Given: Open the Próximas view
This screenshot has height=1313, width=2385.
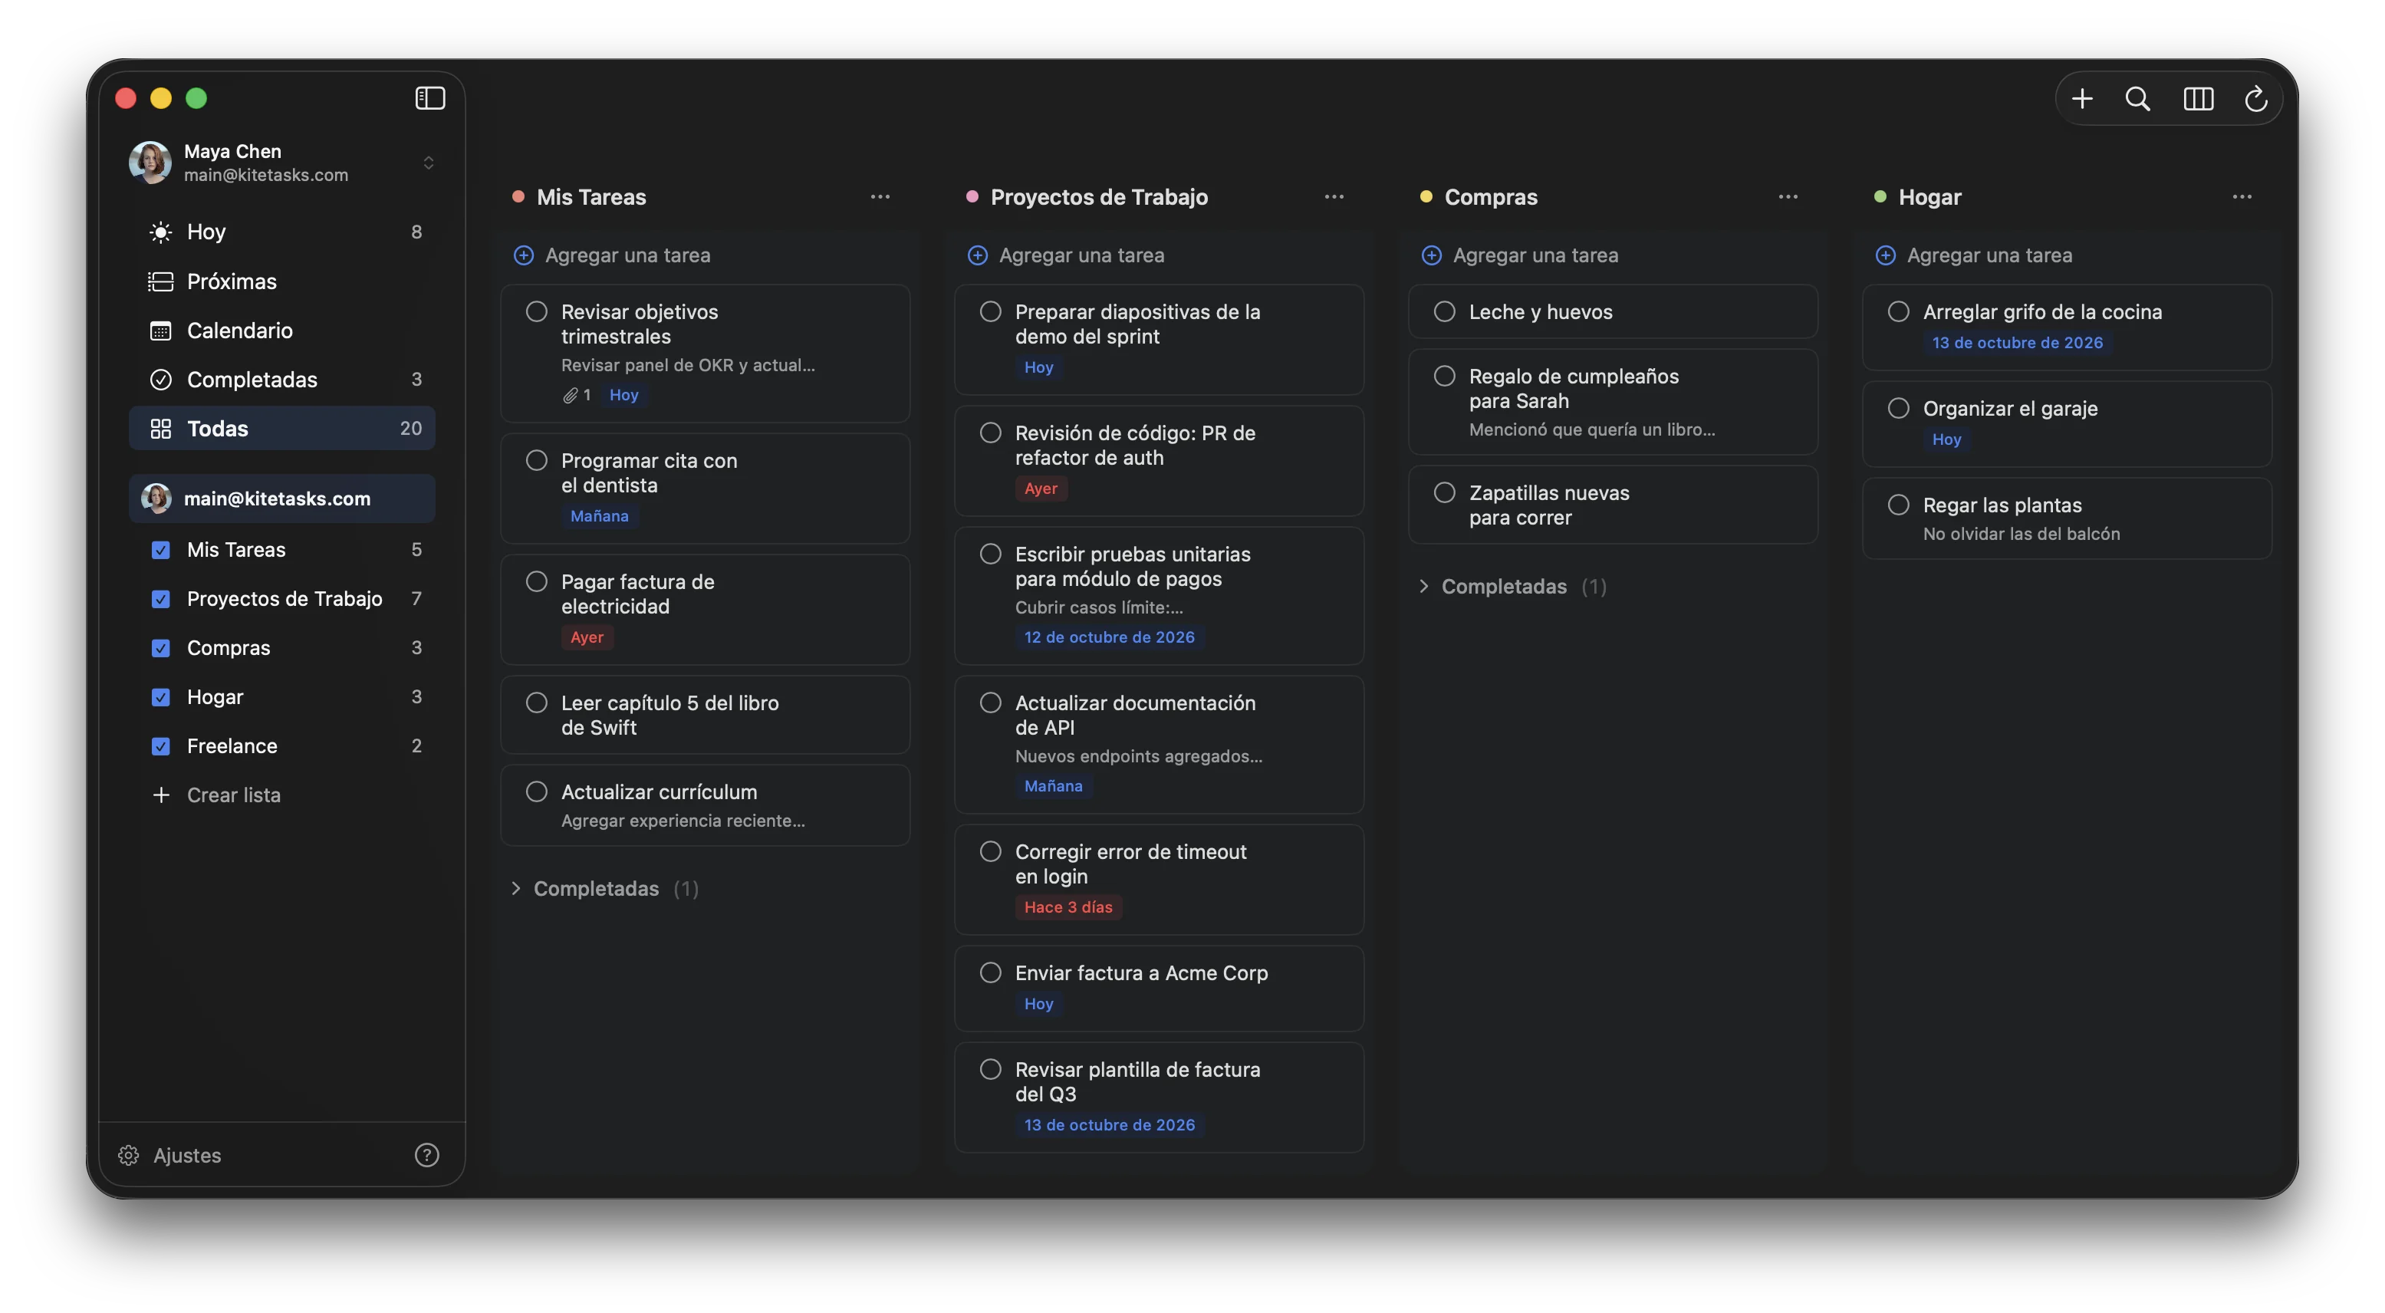Looking at the screenshot, I should click(281, 281).
